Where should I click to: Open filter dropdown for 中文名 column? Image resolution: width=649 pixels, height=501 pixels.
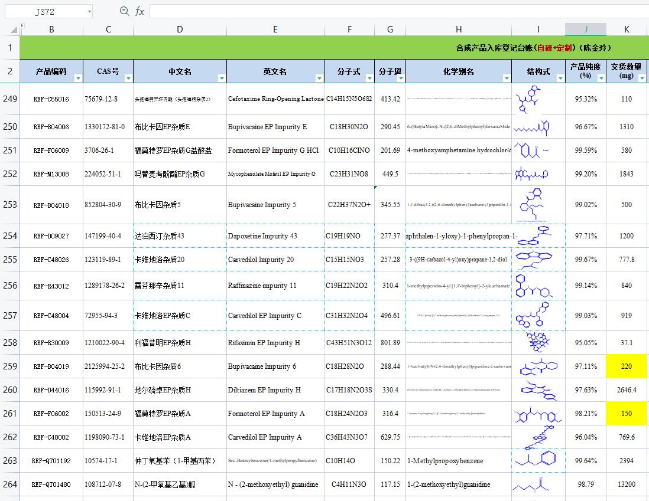coord(222,78)
